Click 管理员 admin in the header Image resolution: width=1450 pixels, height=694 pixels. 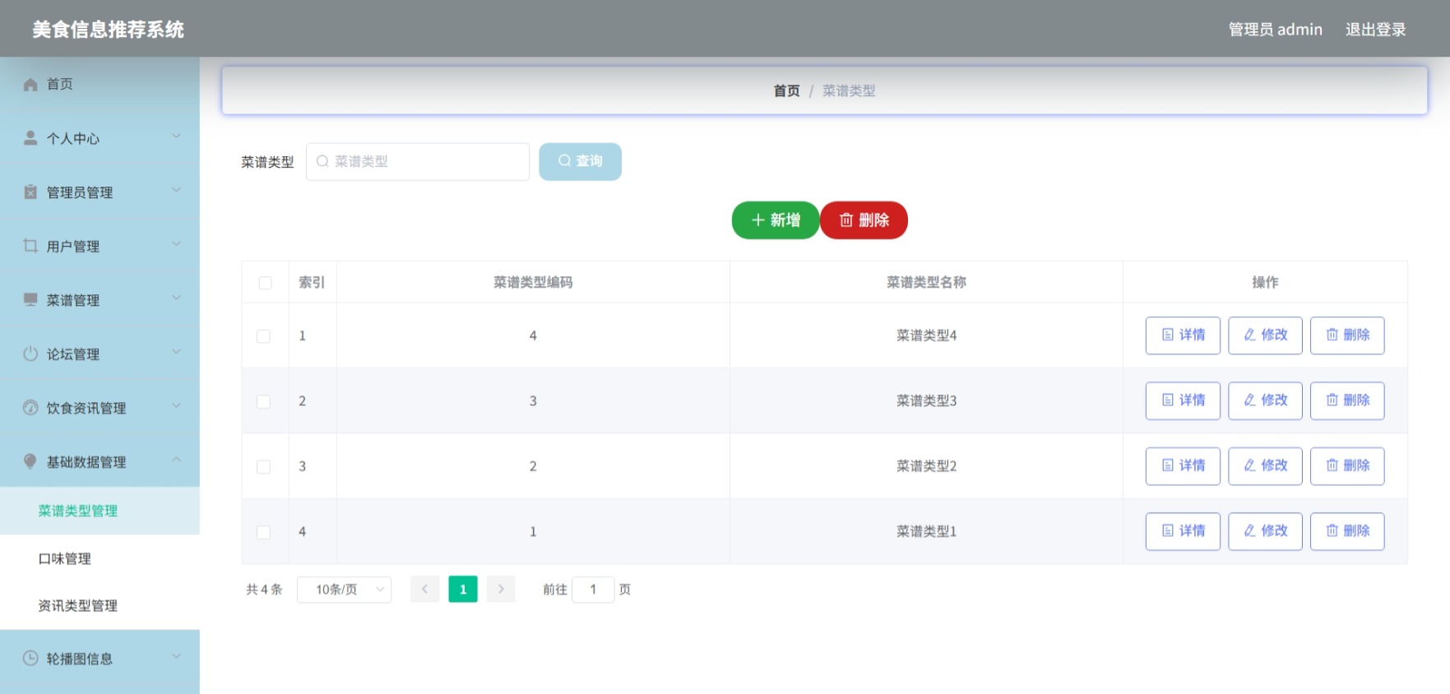click(1276, 30)
